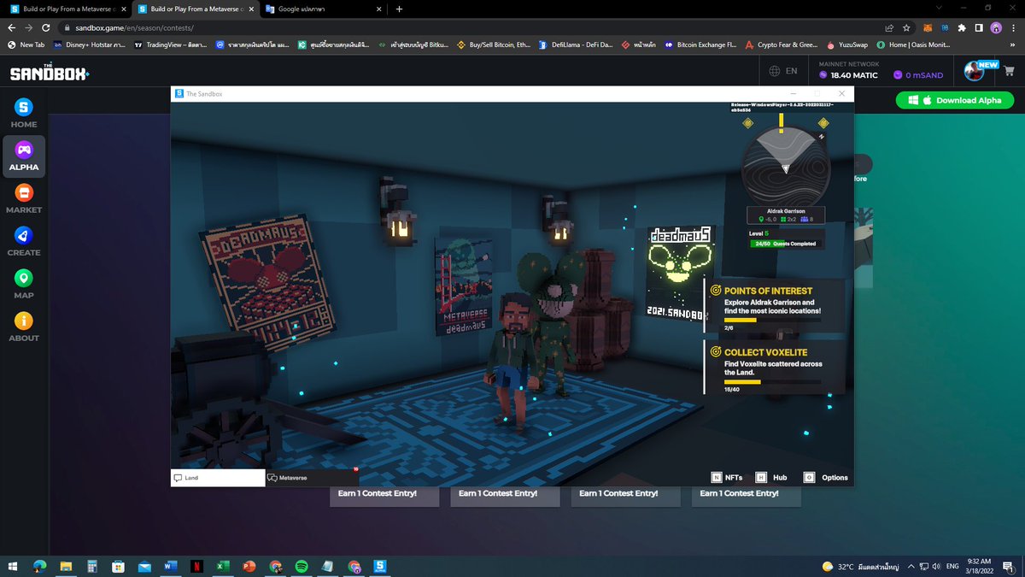1025x577 pixels.
Task: Open the Windows Start menu
Action: pyautogui.click(x=13, y=566)
